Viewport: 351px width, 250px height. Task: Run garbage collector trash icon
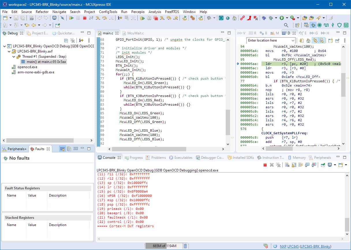point(185,246)
